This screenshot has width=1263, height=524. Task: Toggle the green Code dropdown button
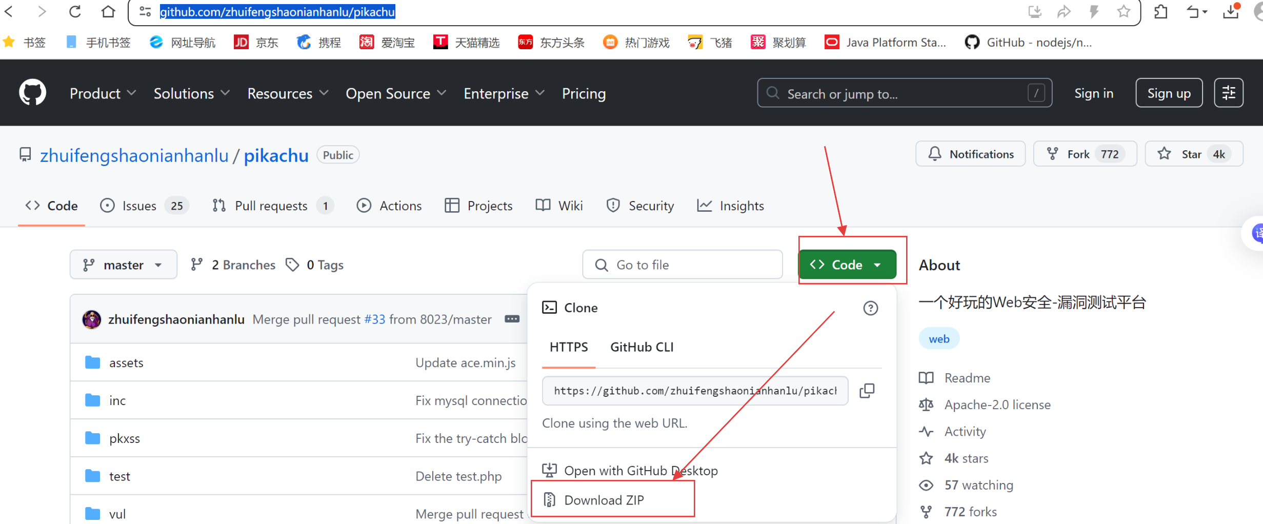[x=847, y=265]
